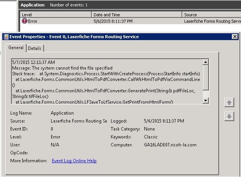Click 'The system cannot find the file specified' message
The width and height of the screenshot is (241, 177).
pos(72,68)
